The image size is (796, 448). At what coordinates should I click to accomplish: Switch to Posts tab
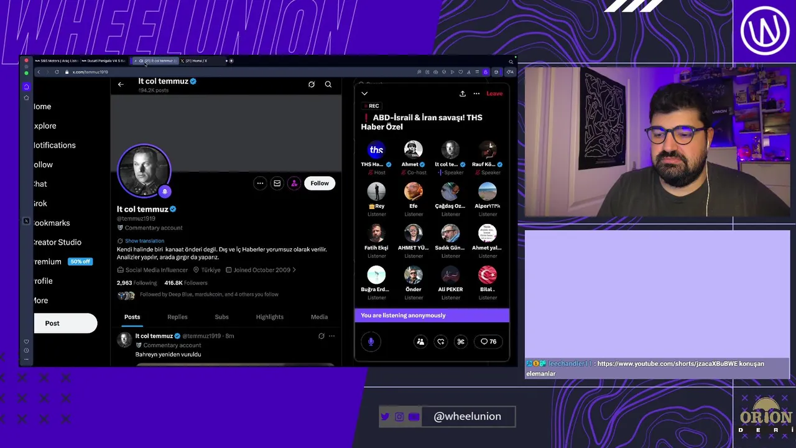coord(132,317)
